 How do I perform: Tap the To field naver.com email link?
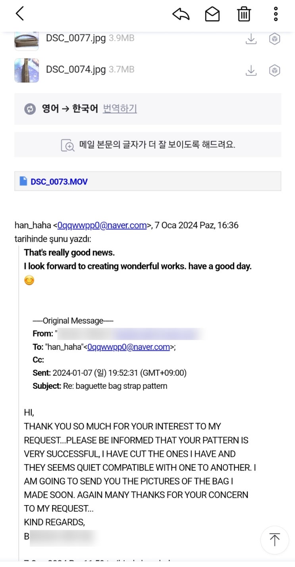click(x=129, y=347)
